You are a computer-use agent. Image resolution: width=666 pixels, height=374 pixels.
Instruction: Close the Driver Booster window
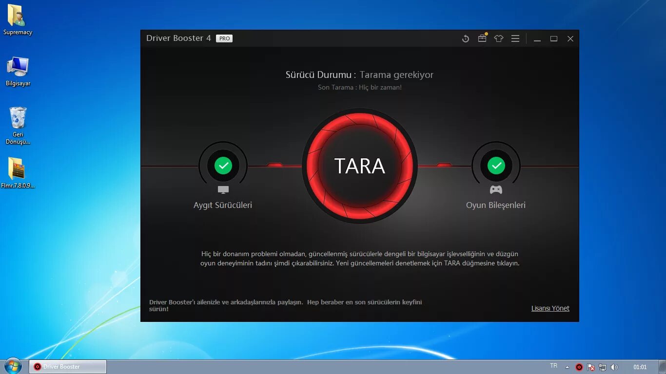tap(570, 38)
